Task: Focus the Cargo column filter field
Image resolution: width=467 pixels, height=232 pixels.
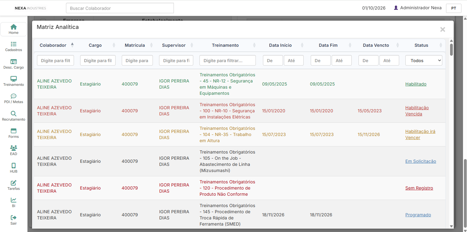Action: coord(98,61)
